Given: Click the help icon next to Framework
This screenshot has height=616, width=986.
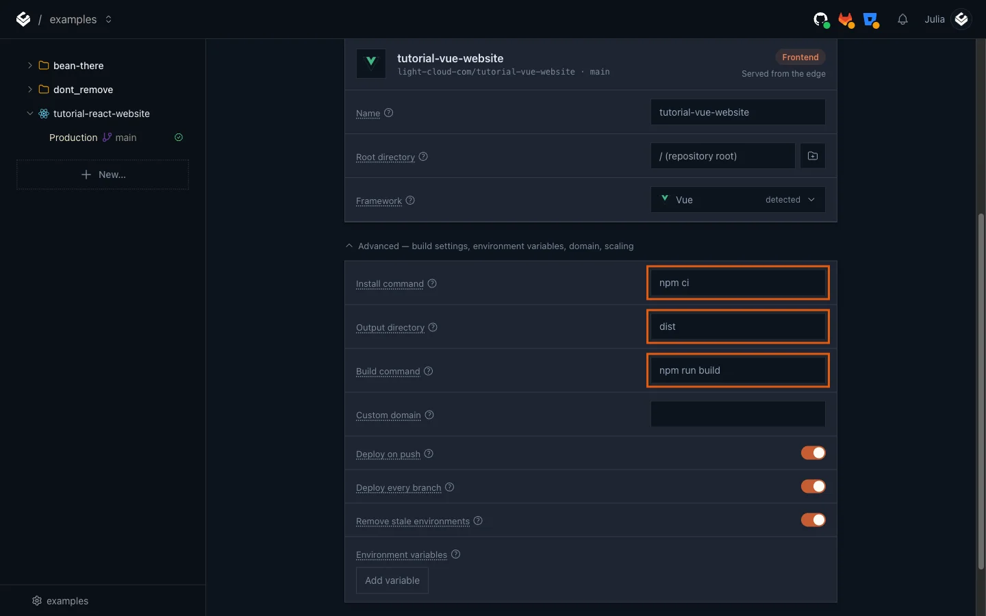Looking at the screenshot, I should click(410, 201).
